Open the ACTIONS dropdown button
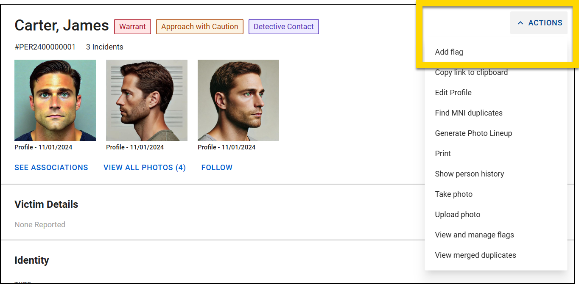Screen dimensions: 579x284 [x=539, y=23]
